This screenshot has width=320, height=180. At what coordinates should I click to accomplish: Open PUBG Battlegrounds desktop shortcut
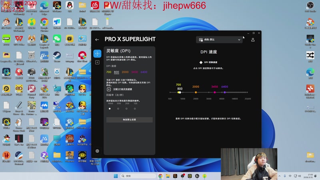click(x=32, y=75)
